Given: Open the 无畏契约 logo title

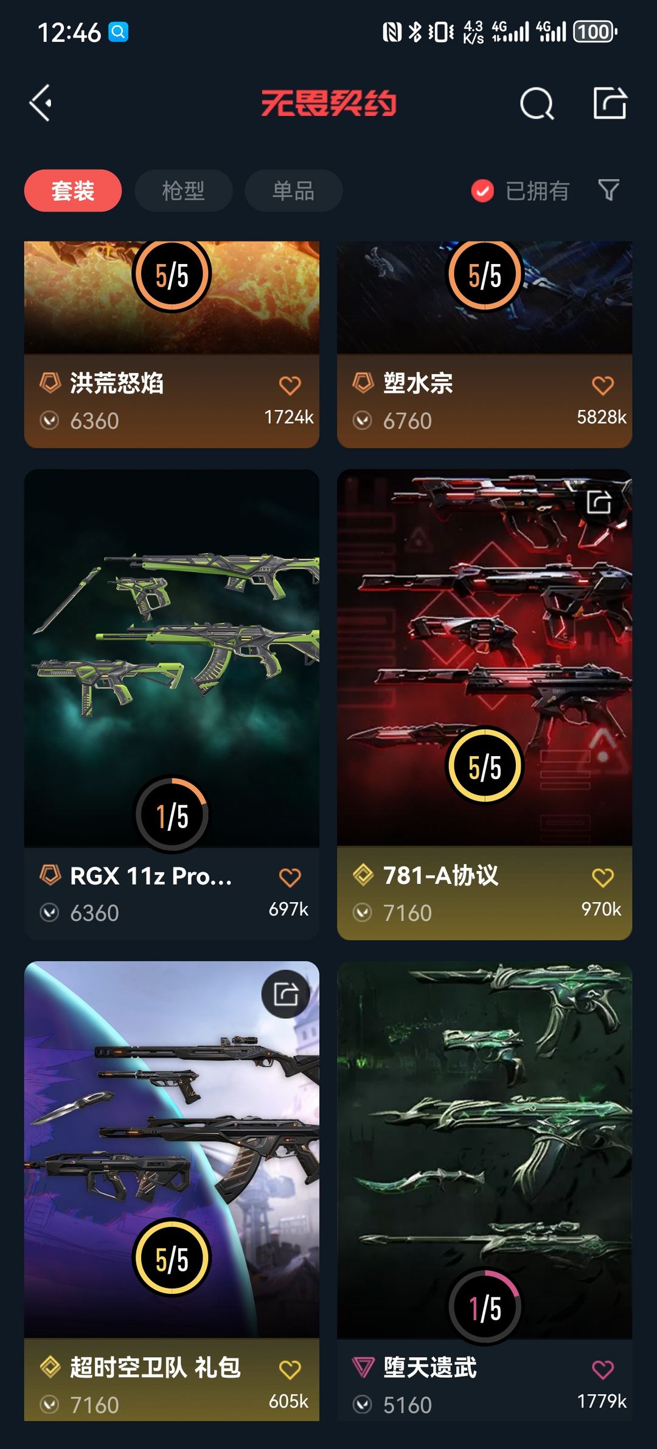Looking at the screenshot, I should pyautogui.click(x=328, y=103).
